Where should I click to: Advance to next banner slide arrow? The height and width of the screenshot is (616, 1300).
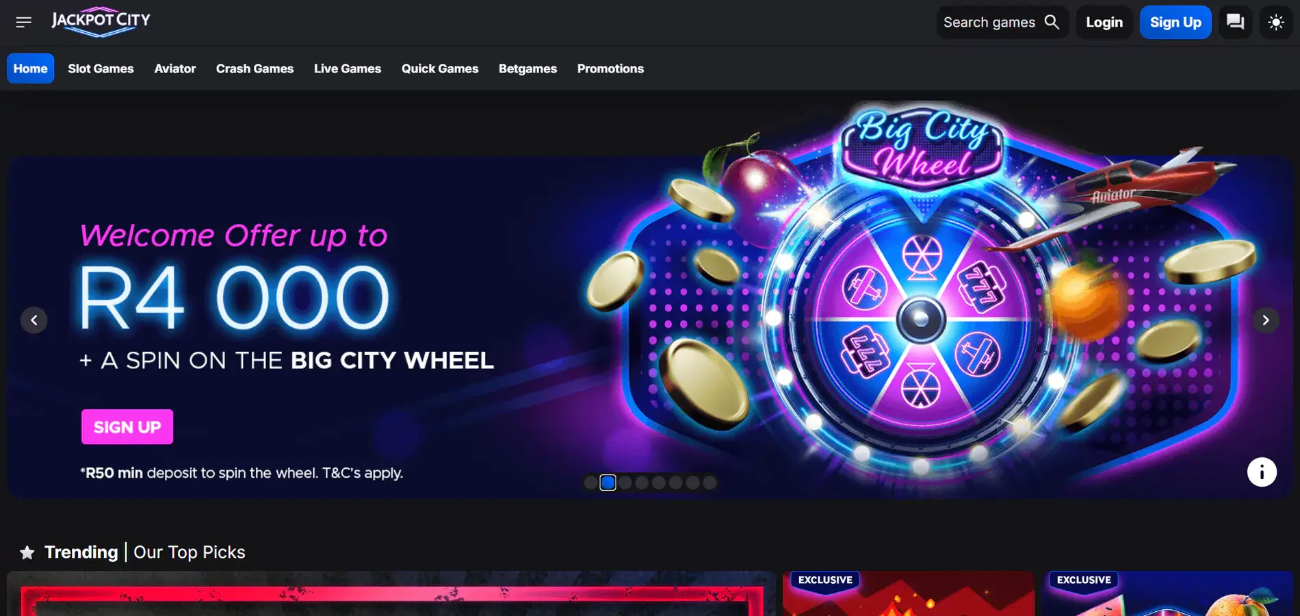tap(1266, 320)
